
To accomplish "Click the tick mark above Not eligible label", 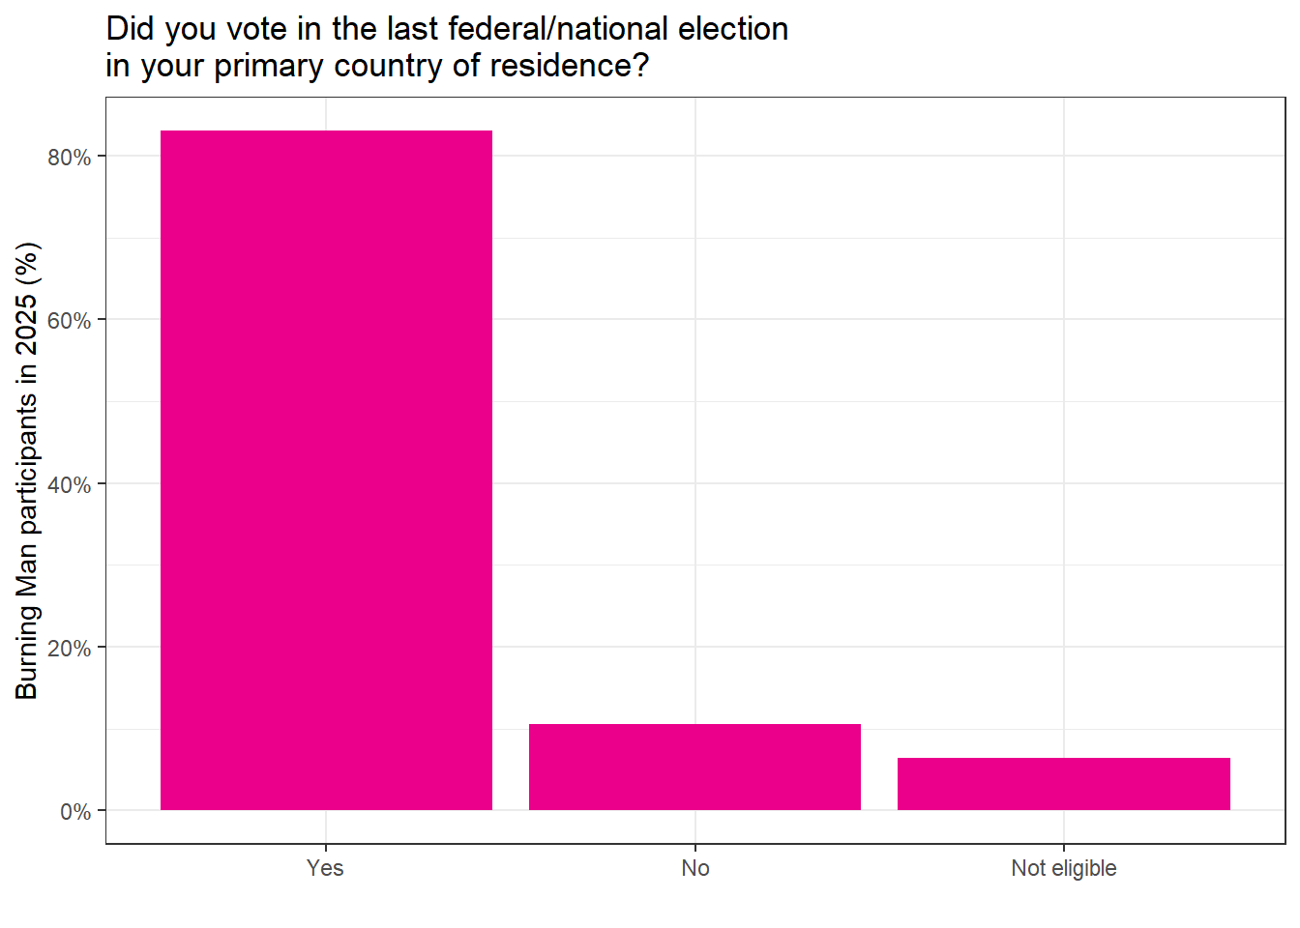I will [x=1064, y=848].
